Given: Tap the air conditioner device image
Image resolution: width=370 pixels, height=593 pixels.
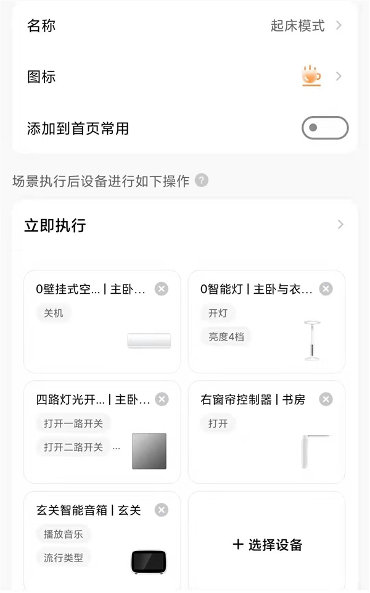Looking at the screenshot, I should click(x=149, y=341).
